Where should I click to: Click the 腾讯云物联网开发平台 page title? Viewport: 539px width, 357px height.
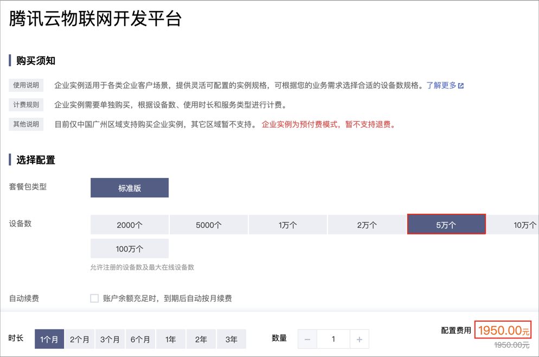(x=95, y=18)
